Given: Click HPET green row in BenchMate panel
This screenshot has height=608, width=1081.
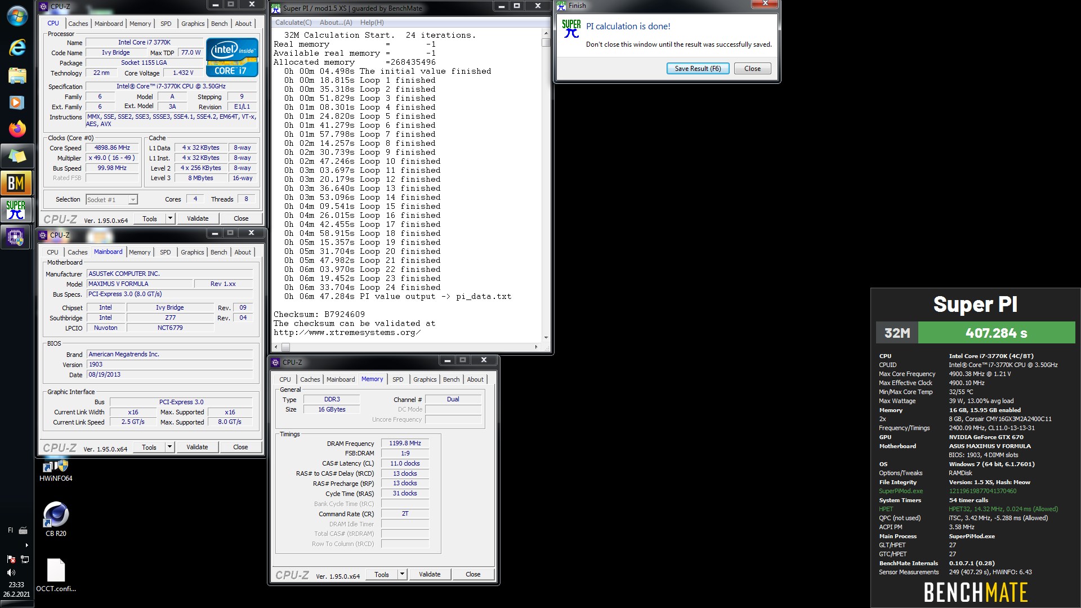Looking at the screenshot, I should point(968,509).
